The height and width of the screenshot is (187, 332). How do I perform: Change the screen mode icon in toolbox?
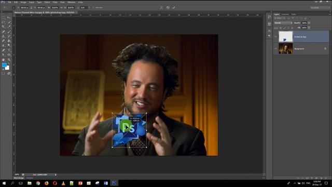9,74
